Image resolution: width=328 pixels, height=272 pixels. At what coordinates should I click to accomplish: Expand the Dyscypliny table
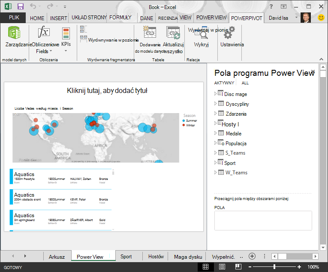216,103
